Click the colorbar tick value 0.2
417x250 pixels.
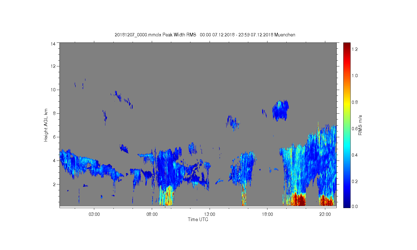click(355, 181)
